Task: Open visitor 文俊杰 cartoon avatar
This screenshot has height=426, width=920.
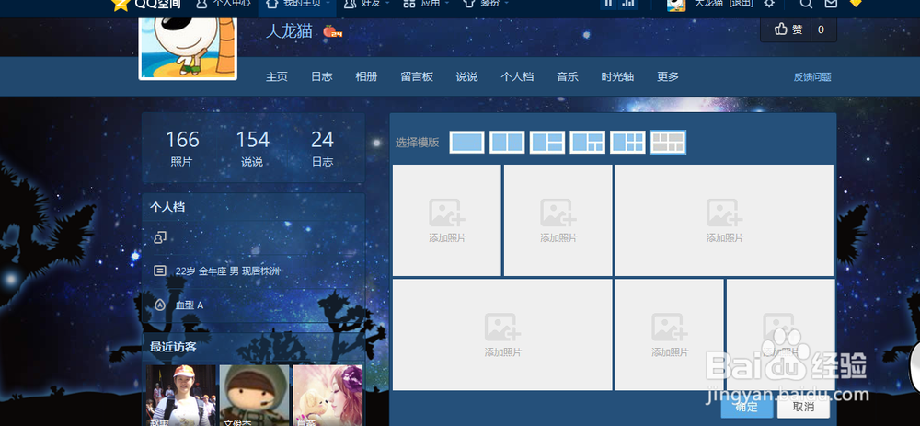Action: click(x=254, y=396)
